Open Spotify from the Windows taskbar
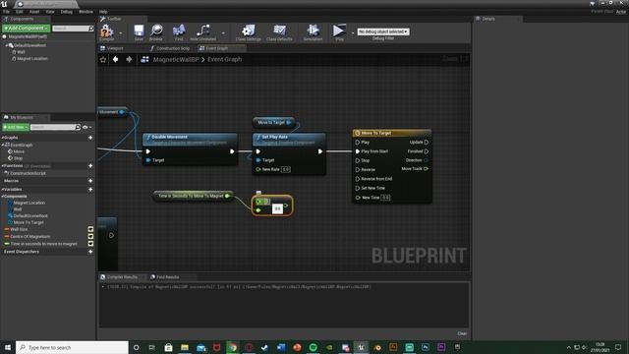Screen dimensions: 629x354 point(313,347)
